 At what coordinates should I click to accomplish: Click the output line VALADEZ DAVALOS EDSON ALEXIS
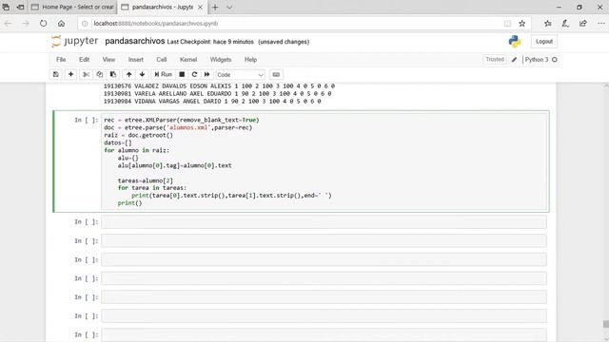(x=219, y=86)
